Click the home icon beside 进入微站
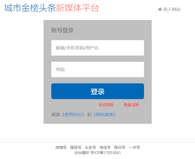The height and width of the screenshot is (159, 195). pyautogui.click(x=160, y=9)
